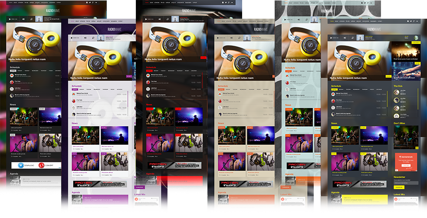Open search icon in purple theme player
This screenshot has height=218, width=427.
point(94,38)
